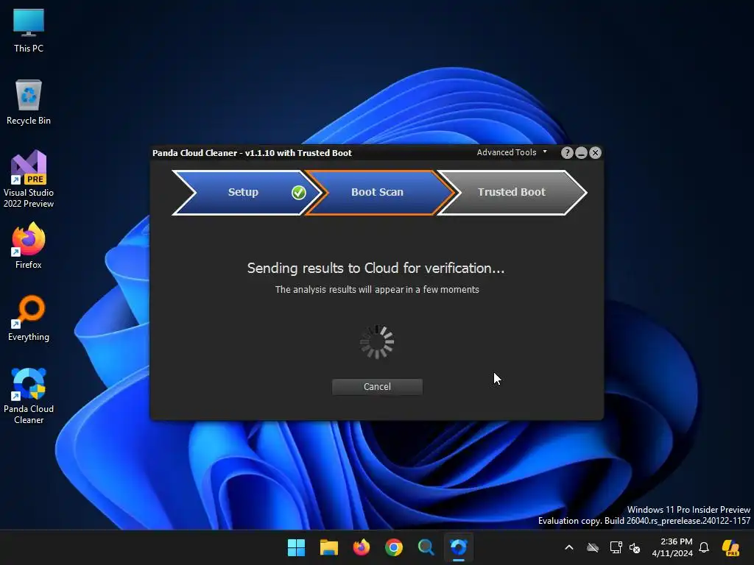Screen dimensions: 754x565
Task: Click 'Sending results to Cloud for verification' text
Action: (376, 268)
